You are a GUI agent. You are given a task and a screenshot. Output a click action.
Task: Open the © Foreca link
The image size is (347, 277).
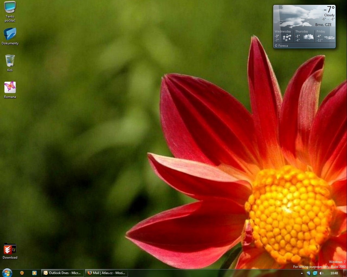click(x=281, y=46)
